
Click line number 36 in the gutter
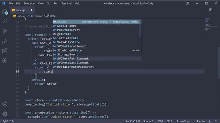[x=17, y=71]
